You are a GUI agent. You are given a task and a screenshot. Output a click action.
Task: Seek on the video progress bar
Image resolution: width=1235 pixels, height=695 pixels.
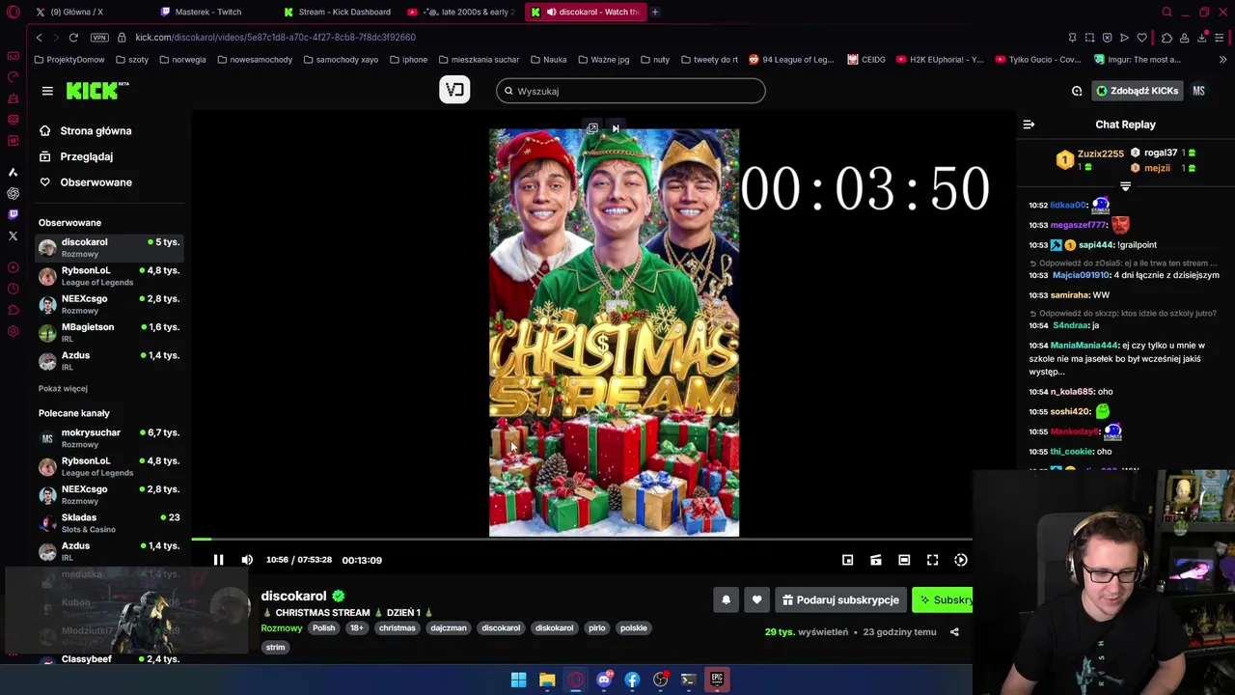582,539
